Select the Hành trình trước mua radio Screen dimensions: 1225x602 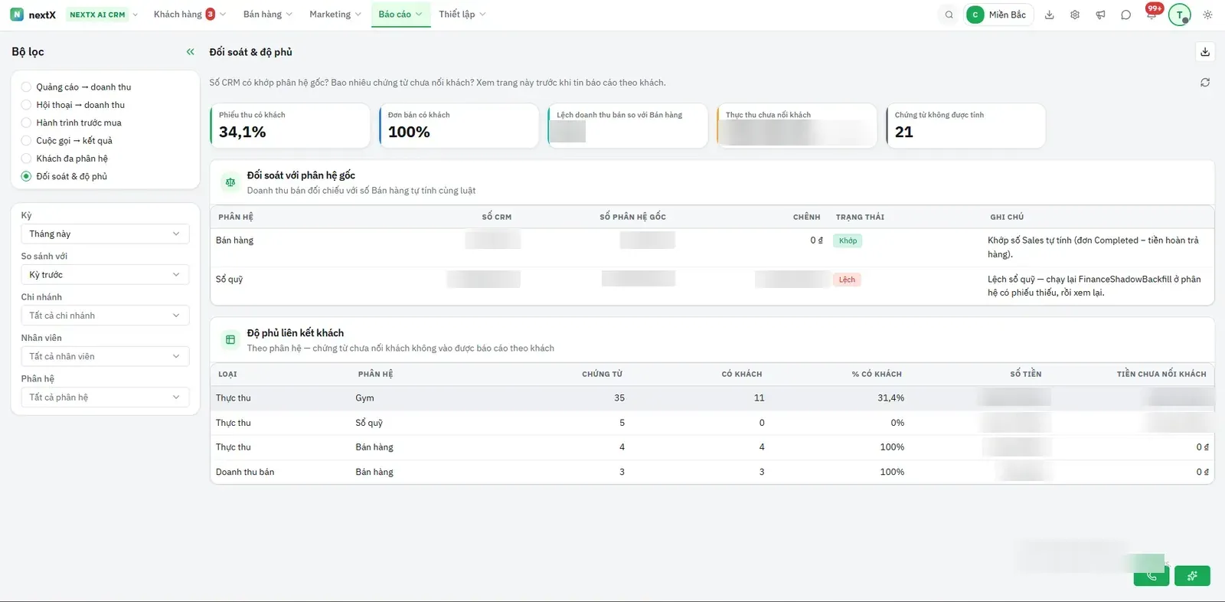(x=26, y=123)
